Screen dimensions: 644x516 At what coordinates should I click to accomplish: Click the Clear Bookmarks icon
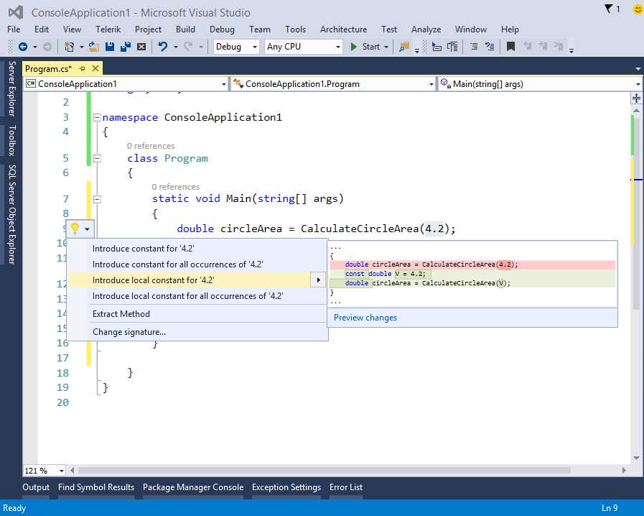pyautogui.click(x=558, y=47)
